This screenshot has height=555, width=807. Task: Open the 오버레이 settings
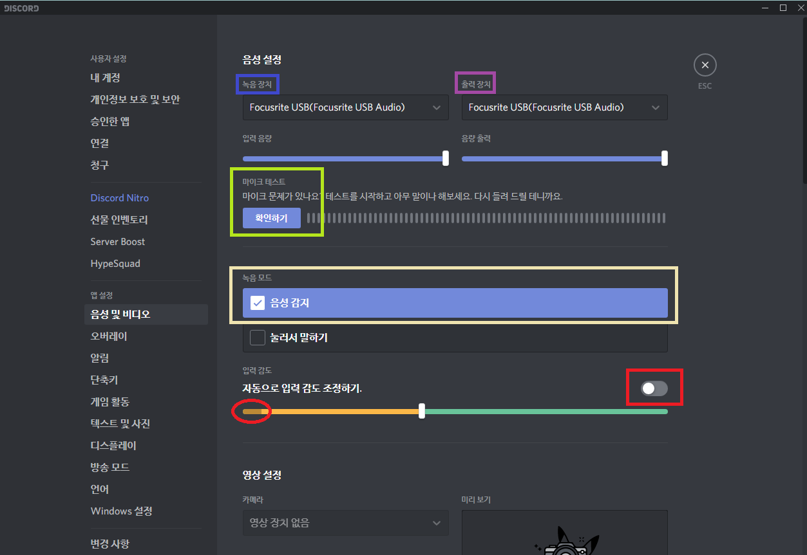(108, 336)
